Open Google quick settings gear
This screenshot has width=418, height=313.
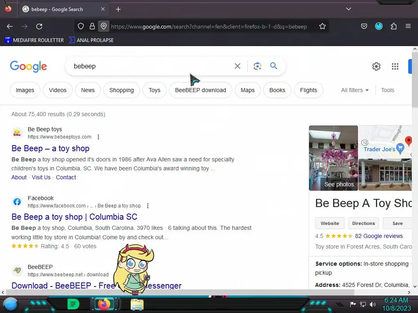(376, 66)
